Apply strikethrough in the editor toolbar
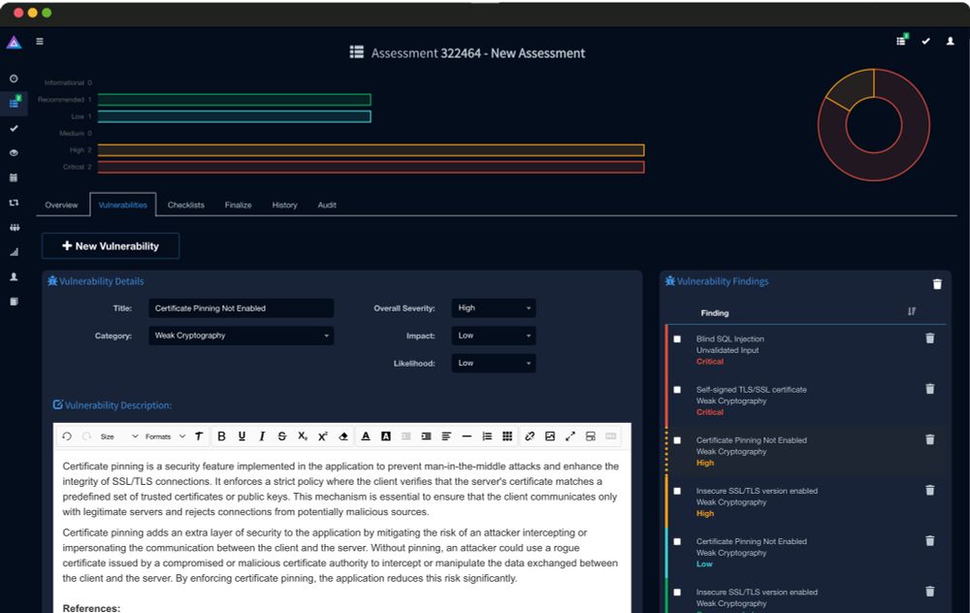970x613 pixels. pos(282,436)
